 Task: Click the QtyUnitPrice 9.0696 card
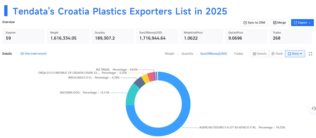pyautogui.click(x=246, y=36)
